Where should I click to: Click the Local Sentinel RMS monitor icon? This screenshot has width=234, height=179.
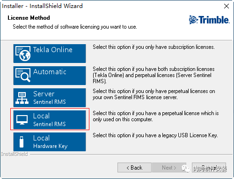(22, 120)
